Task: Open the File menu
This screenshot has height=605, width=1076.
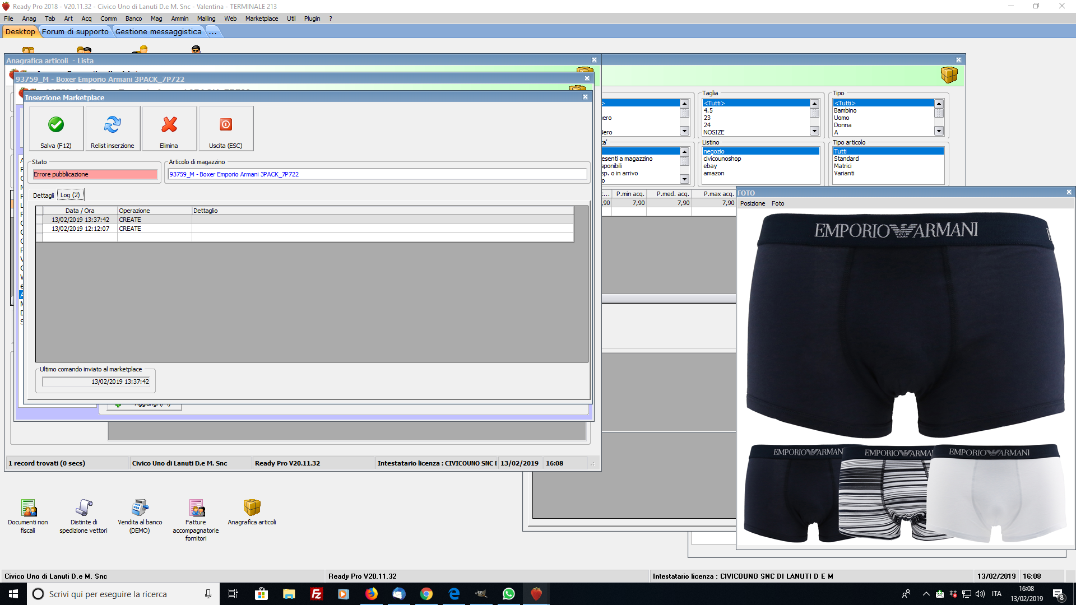Action: click(8, 18)
